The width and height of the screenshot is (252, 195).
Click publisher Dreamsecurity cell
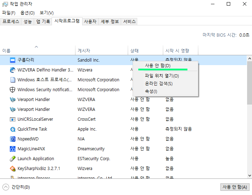[x=91, y=149]
